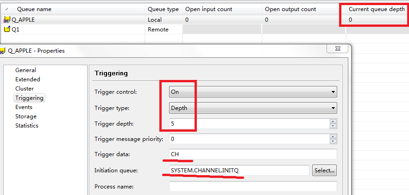The image size is (409, 195).
Task: Open the Extended properties page
Action: point(27,79)
